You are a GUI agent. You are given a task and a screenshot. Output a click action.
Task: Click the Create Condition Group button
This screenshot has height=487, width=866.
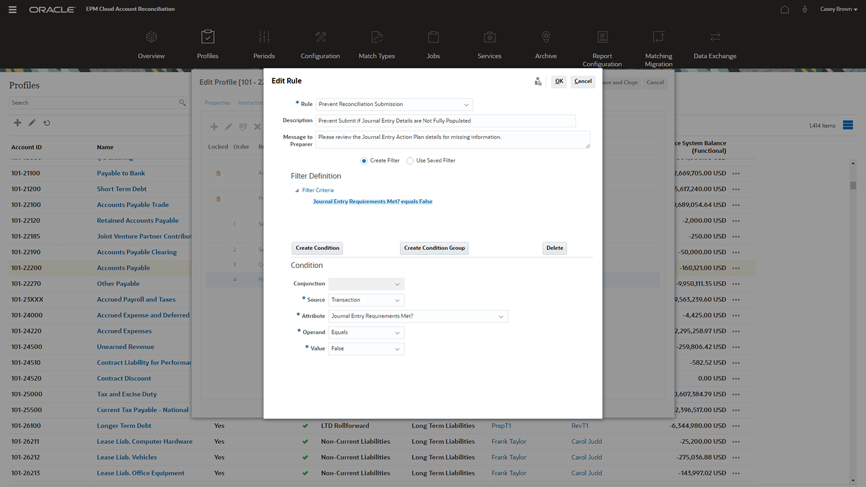tap(434, 248)
